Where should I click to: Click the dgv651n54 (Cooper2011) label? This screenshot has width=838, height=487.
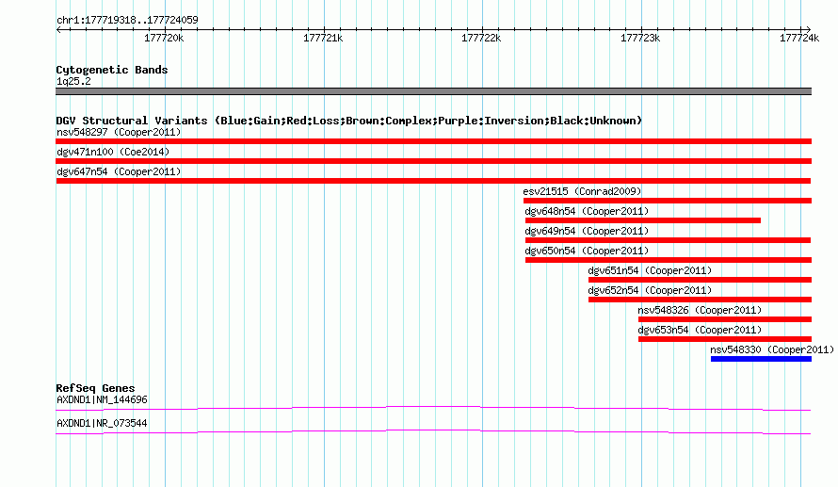coord(650,270)
